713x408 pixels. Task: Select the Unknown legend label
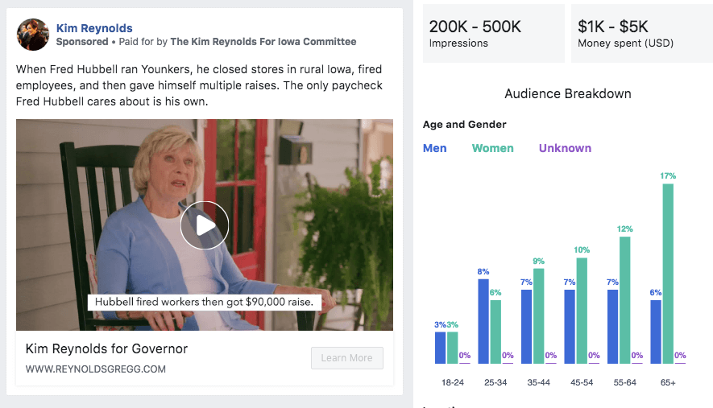click(x=565, y=148)
